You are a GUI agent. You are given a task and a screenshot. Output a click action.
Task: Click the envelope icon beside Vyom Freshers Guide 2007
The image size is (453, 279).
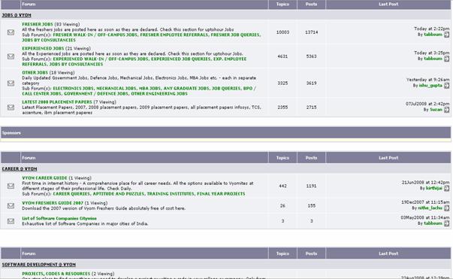coord(11,205)
